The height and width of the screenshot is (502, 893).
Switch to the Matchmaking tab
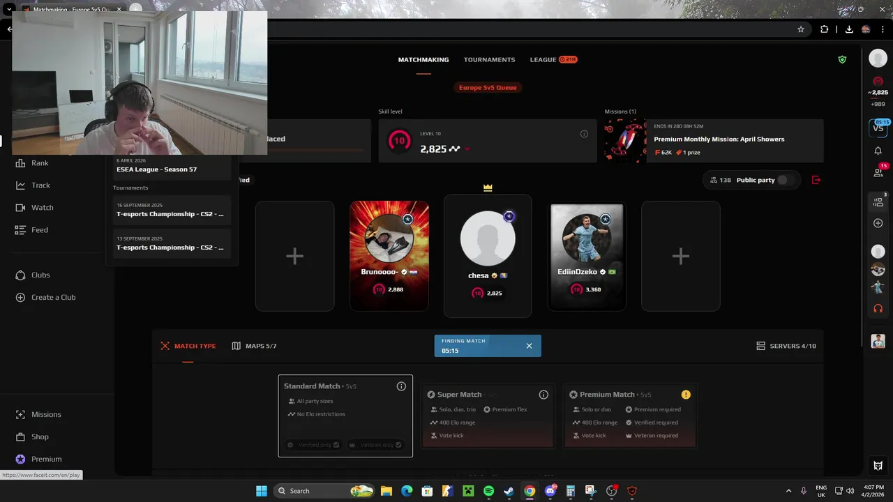click(423, 60)
